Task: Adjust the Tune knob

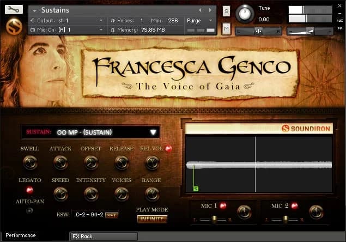Action: [x=245, y=14]
